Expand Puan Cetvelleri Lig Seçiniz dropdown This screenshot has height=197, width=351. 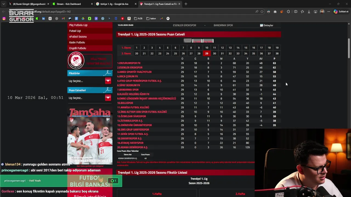point(108,98)
